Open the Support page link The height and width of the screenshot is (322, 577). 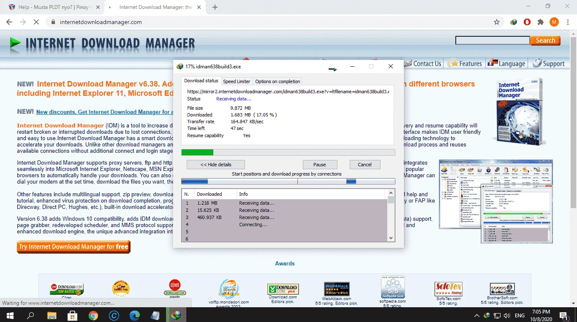(549, 63)
